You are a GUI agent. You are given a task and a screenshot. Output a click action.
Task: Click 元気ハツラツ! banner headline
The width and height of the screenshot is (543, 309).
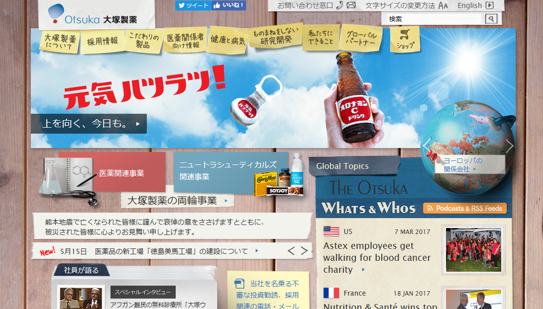click(x=145, y=87)
